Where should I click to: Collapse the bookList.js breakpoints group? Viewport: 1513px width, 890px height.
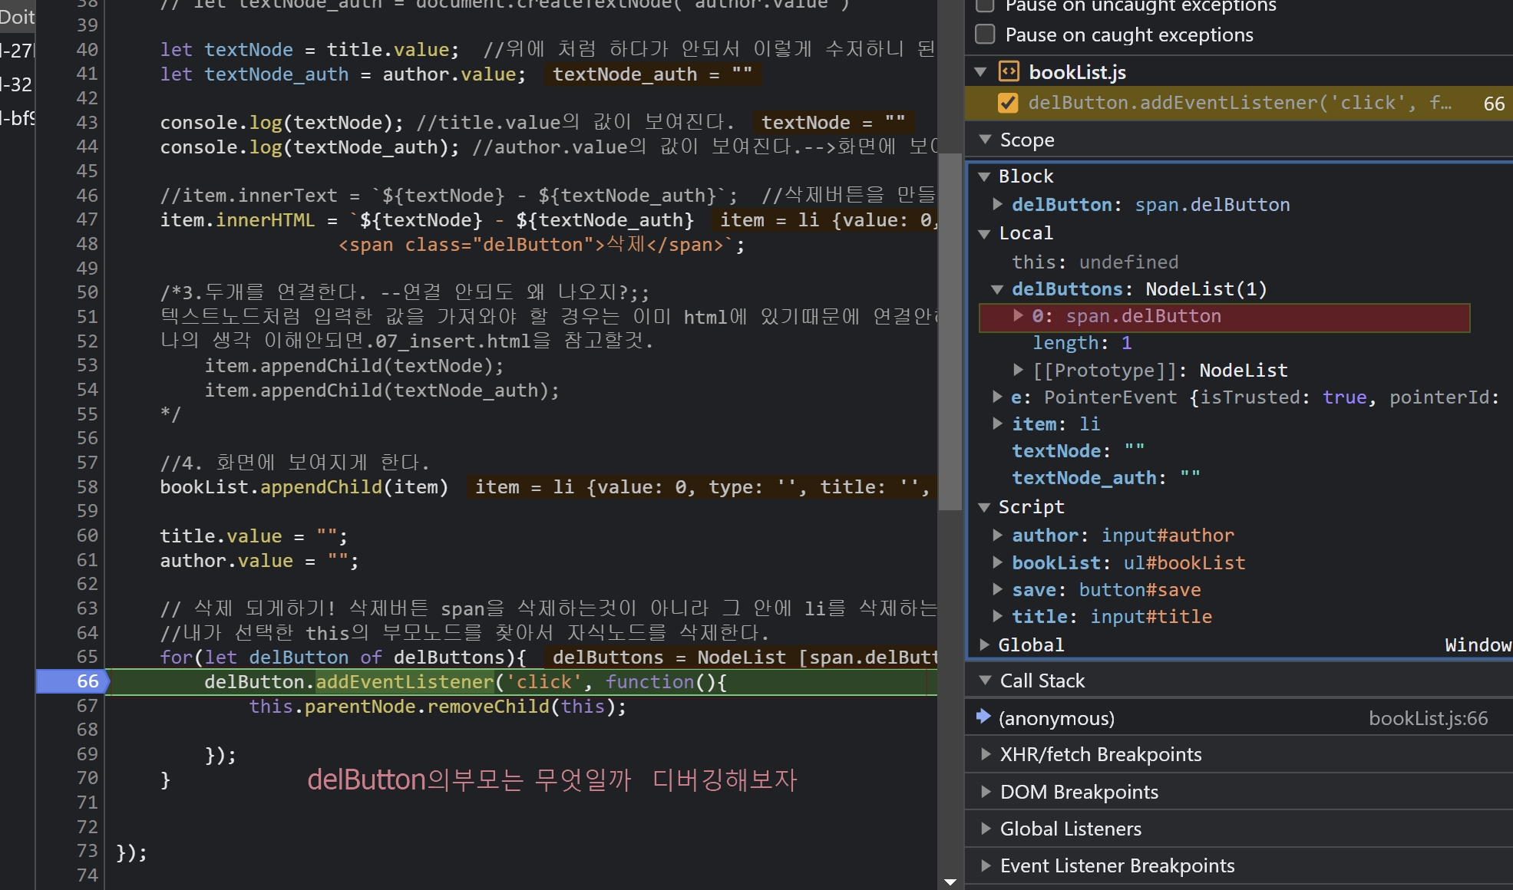(x=980, y=72)
